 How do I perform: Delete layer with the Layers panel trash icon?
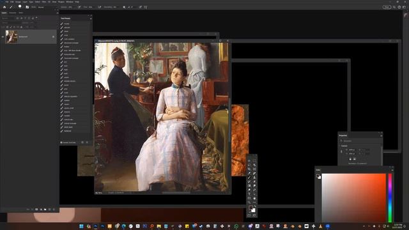tap(54, 209)
